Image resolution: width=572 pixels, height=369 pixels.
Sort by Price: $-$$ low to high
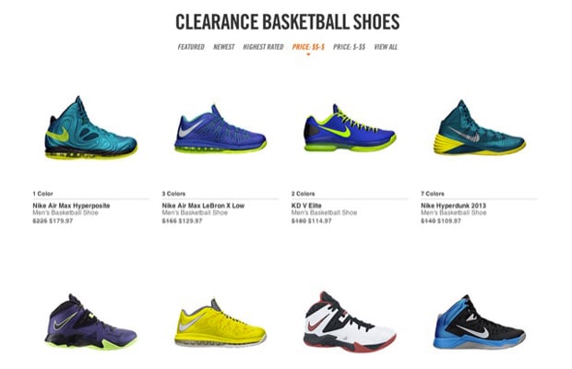coord(349,47)
